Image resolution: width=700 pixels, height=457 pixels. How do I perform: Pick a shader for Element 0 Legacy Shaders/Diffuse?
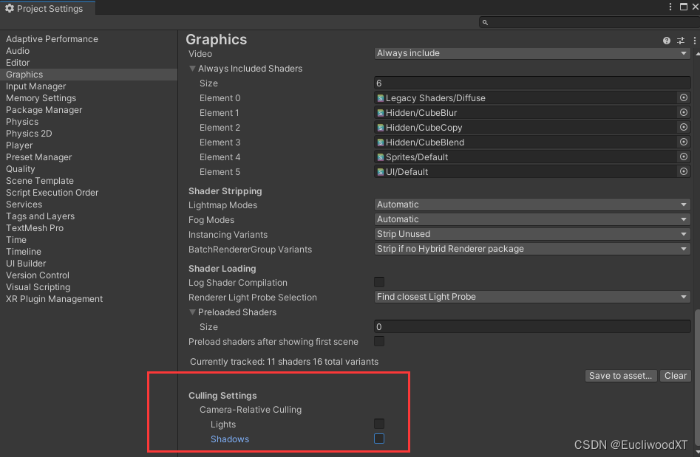click(x=683, y=97)
